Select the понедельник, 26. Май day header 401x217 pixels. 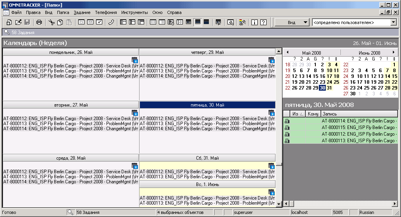71,52
